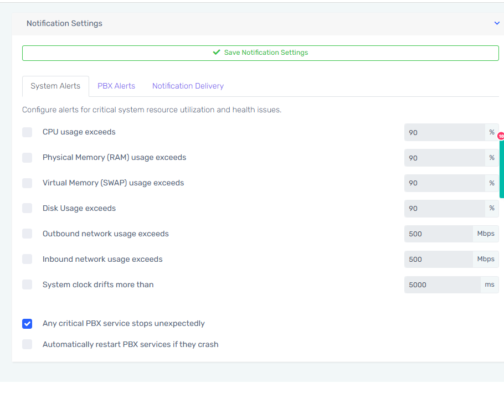Enable Physical Memory (RAM) usage alert checkbox

(x=27, y=158)
